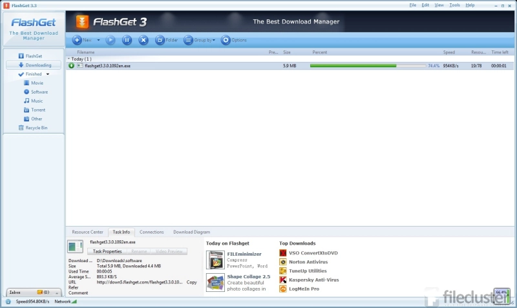Open TuneUp Utilities top download

(x=308, y=271)
